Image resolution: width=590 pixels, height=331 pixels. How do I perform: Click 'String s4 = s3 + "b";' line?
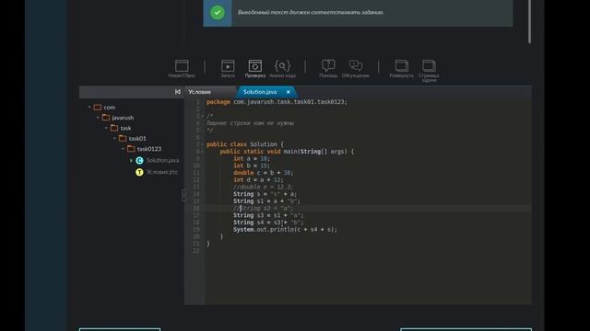click(268, 223)
